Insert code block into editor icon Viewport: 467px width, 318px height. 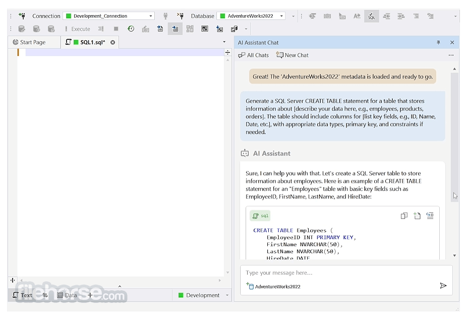[x=430, y=216]
